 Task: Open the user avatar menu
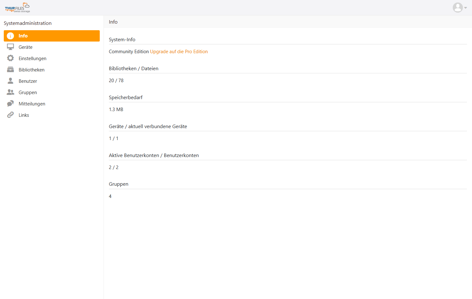458,8
